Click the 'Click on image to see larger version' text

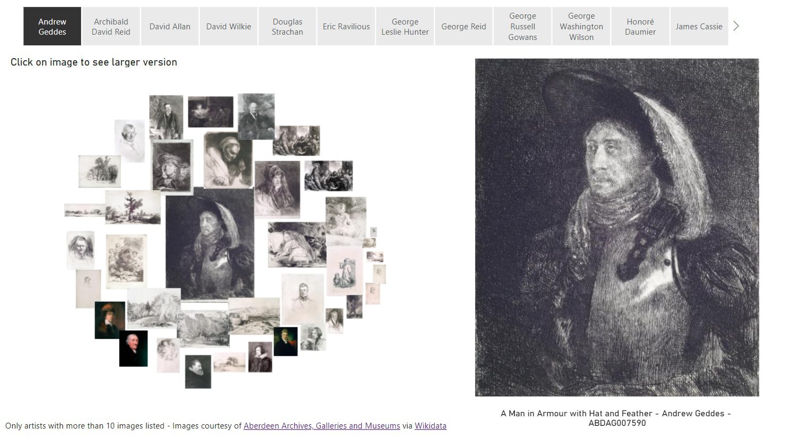[94, 62]
